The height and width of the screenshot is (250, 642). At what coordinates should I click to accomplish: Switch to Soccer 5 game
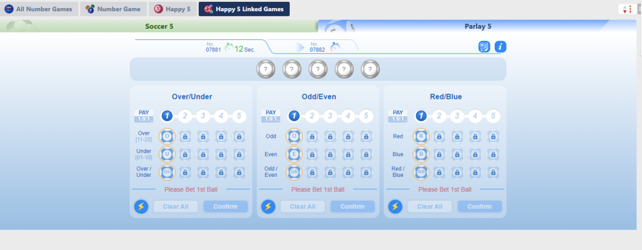coord(159,26)
